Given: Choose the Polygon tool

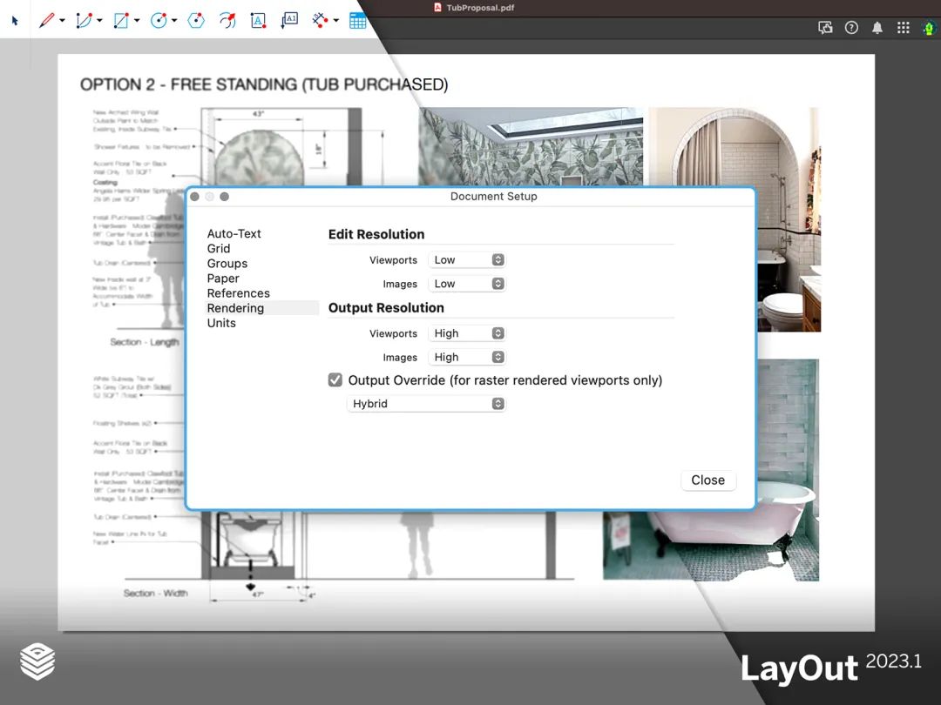Looking at the screenshot, I should pyautogui.click(x=196, y=19).
